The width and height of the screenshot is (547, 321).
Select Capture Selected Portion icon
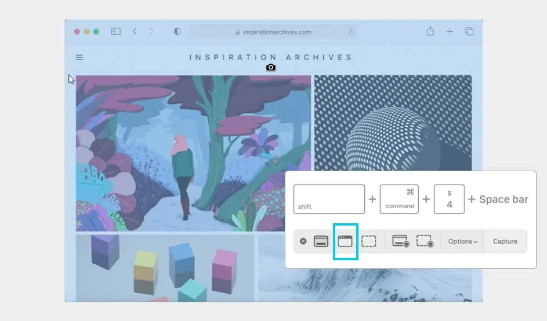click(369, 241)
